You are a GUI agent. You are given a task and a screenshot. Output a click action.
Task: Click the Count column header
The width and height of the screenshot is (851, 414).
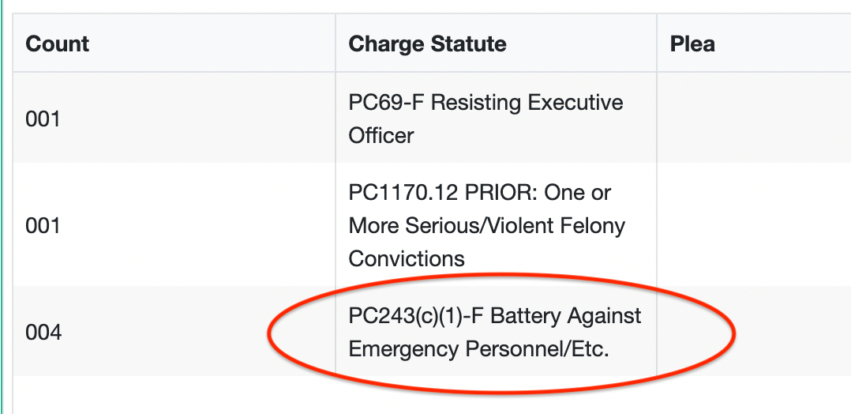click(58, 43)
